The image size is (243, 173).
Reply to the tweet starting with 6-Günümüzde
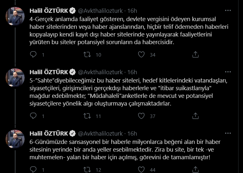[x=33, y=169]
